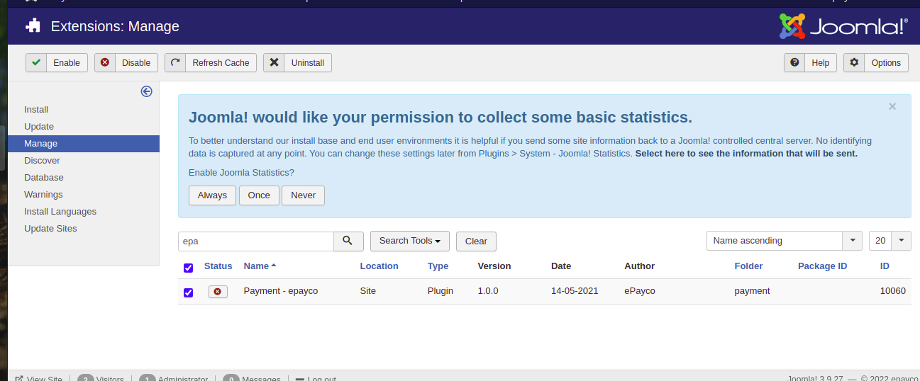This screenshot has width=920, height=381.
Task: Sort table by Status column
Action: [x=218, y=266]
